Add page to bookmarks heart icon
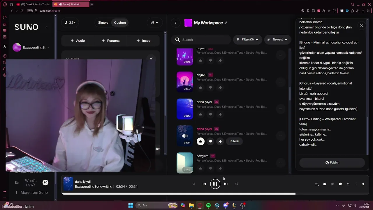 coord(334,11)
